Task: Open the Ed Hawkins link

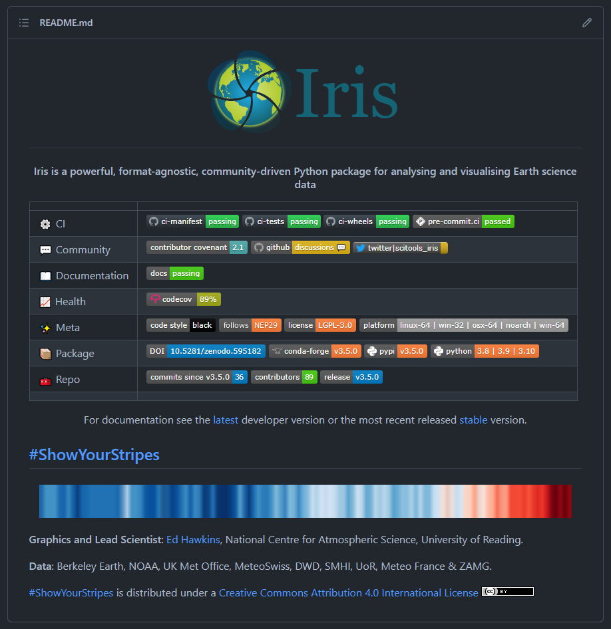Action: [x=193, y=540]
